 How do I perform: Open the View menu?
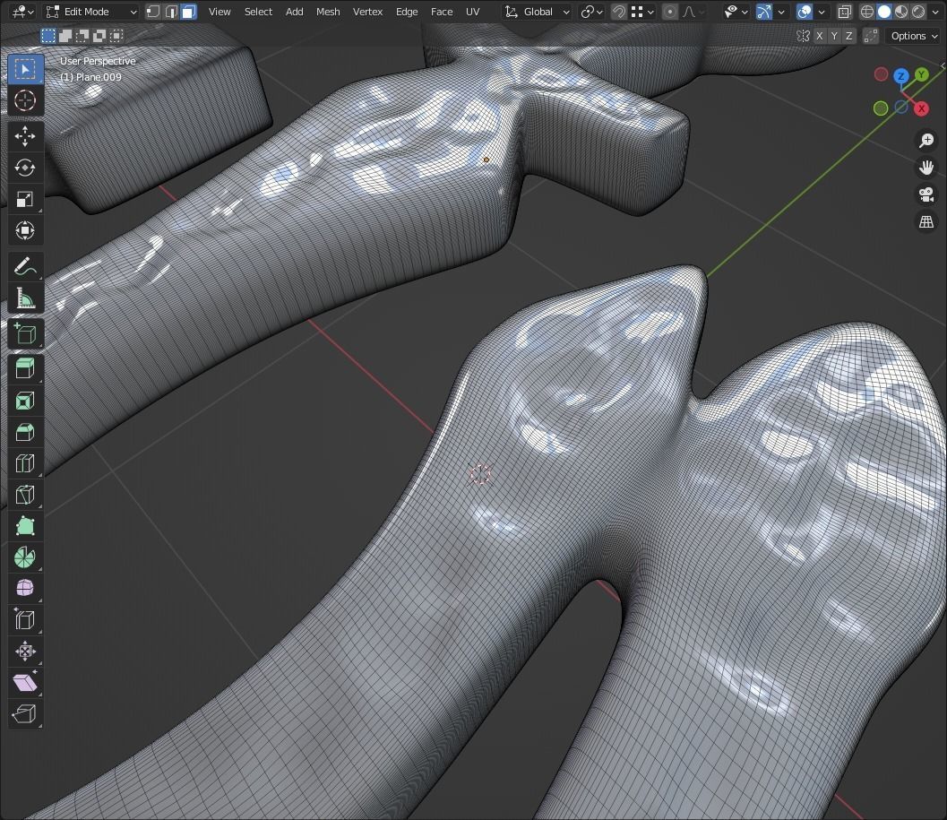point(220,12)
